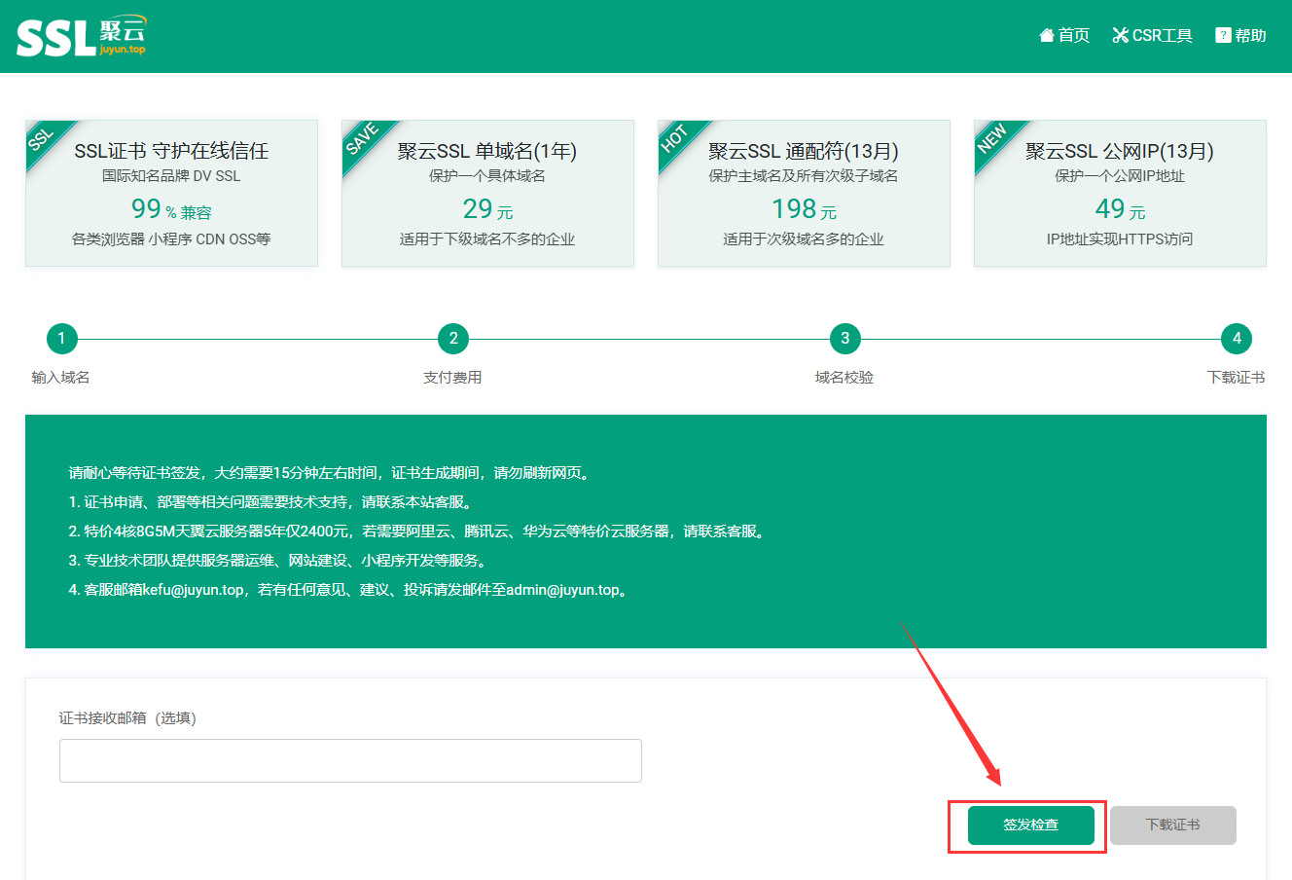Screen dimensions: 1292x880
Task: Click the 输入域名 step label
Action: pyautogui.click(x=60, y=378)
